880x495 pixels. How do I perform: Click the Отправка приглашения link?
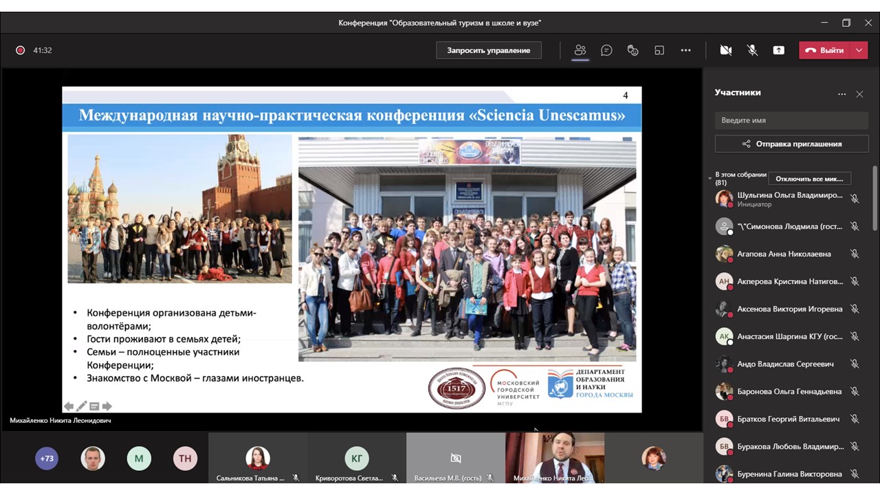[x=791, y=143]
